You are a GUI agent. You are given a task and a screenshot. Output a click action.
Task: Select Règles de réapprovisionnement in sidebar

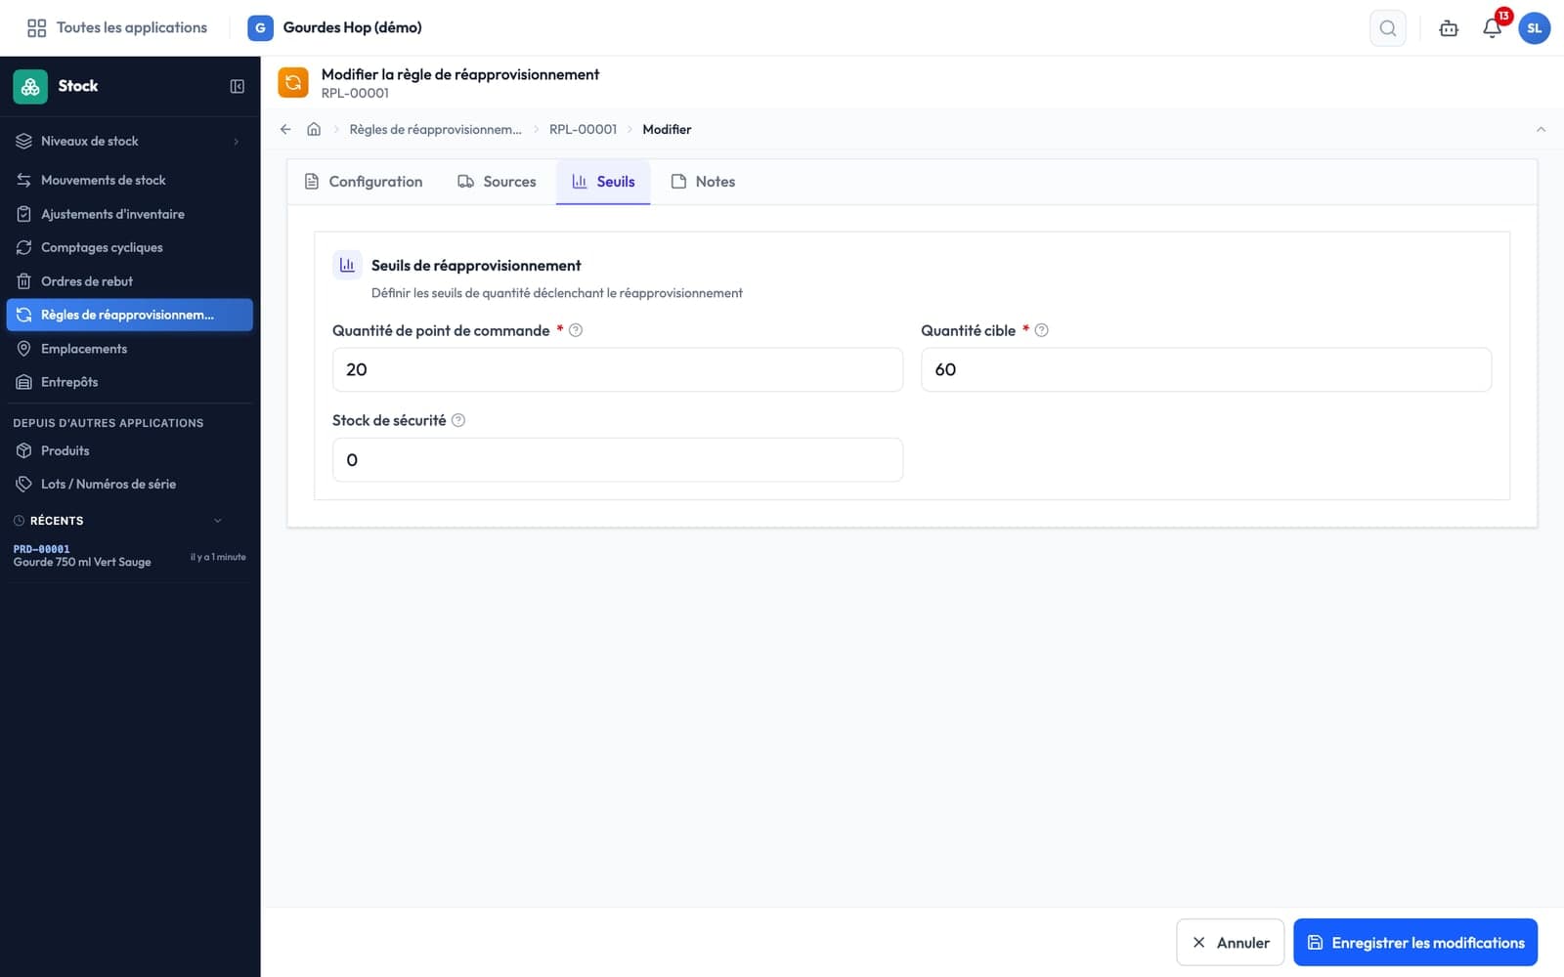pyautogui.click(x=129, y=315)
